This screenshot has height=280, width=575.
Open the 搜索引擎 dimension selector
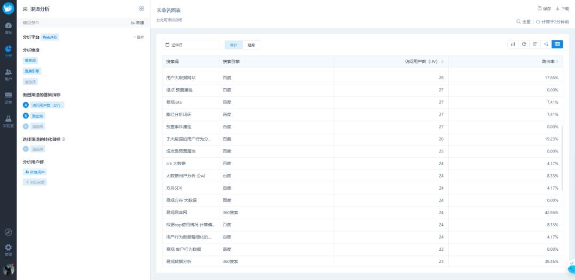[x=32, y=71]
